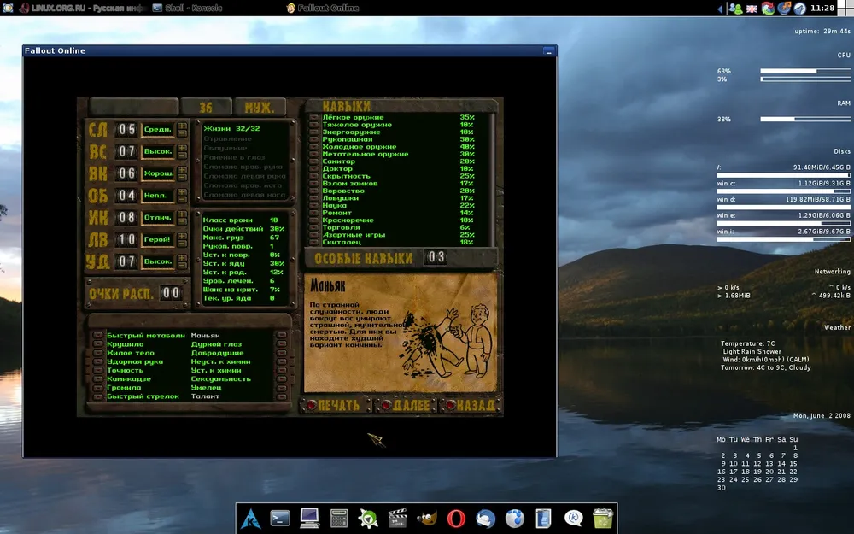The height and width of the screenshot is (534, 854).
Task: Open the blue wolf tray icon
Action: click(799, 9)
